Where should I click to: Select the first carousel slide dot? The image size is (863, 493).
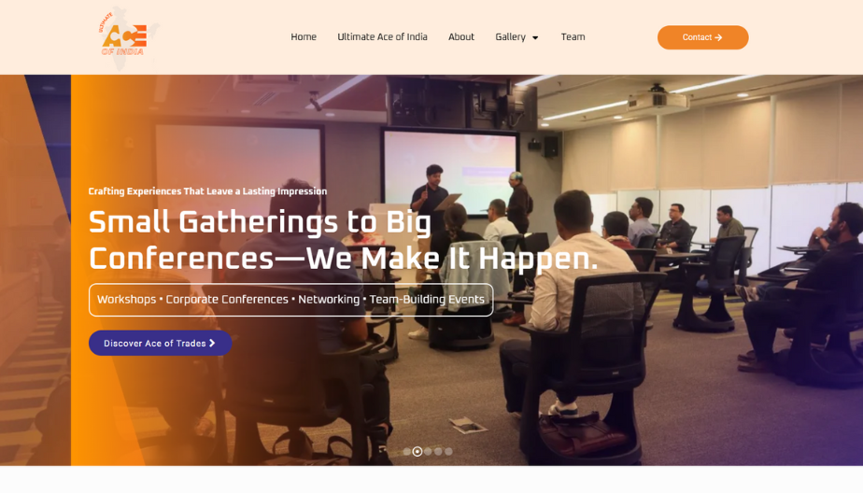coord(406,451)
